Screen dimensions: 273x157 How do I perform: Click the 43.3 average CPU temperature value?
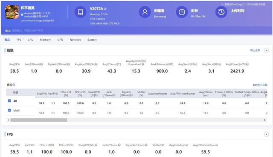point(112,71)
